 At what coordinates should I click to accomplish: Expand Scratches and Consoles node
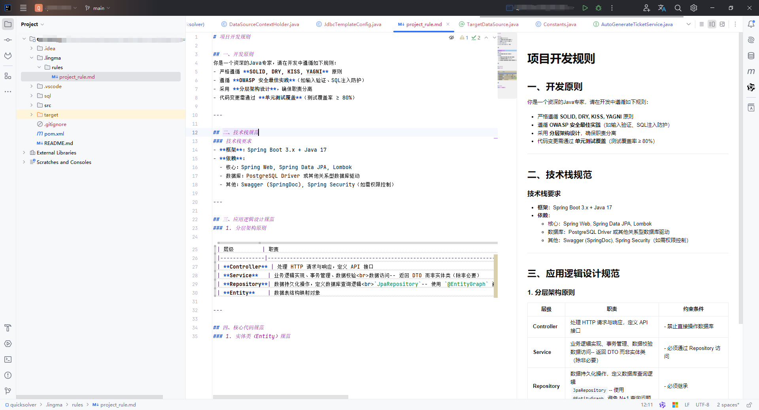click(x=24, y=162)
